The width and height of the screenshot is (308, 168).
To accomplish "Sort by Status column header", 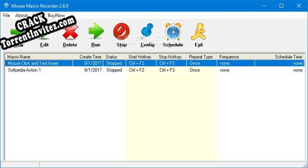I will [115, 57].
